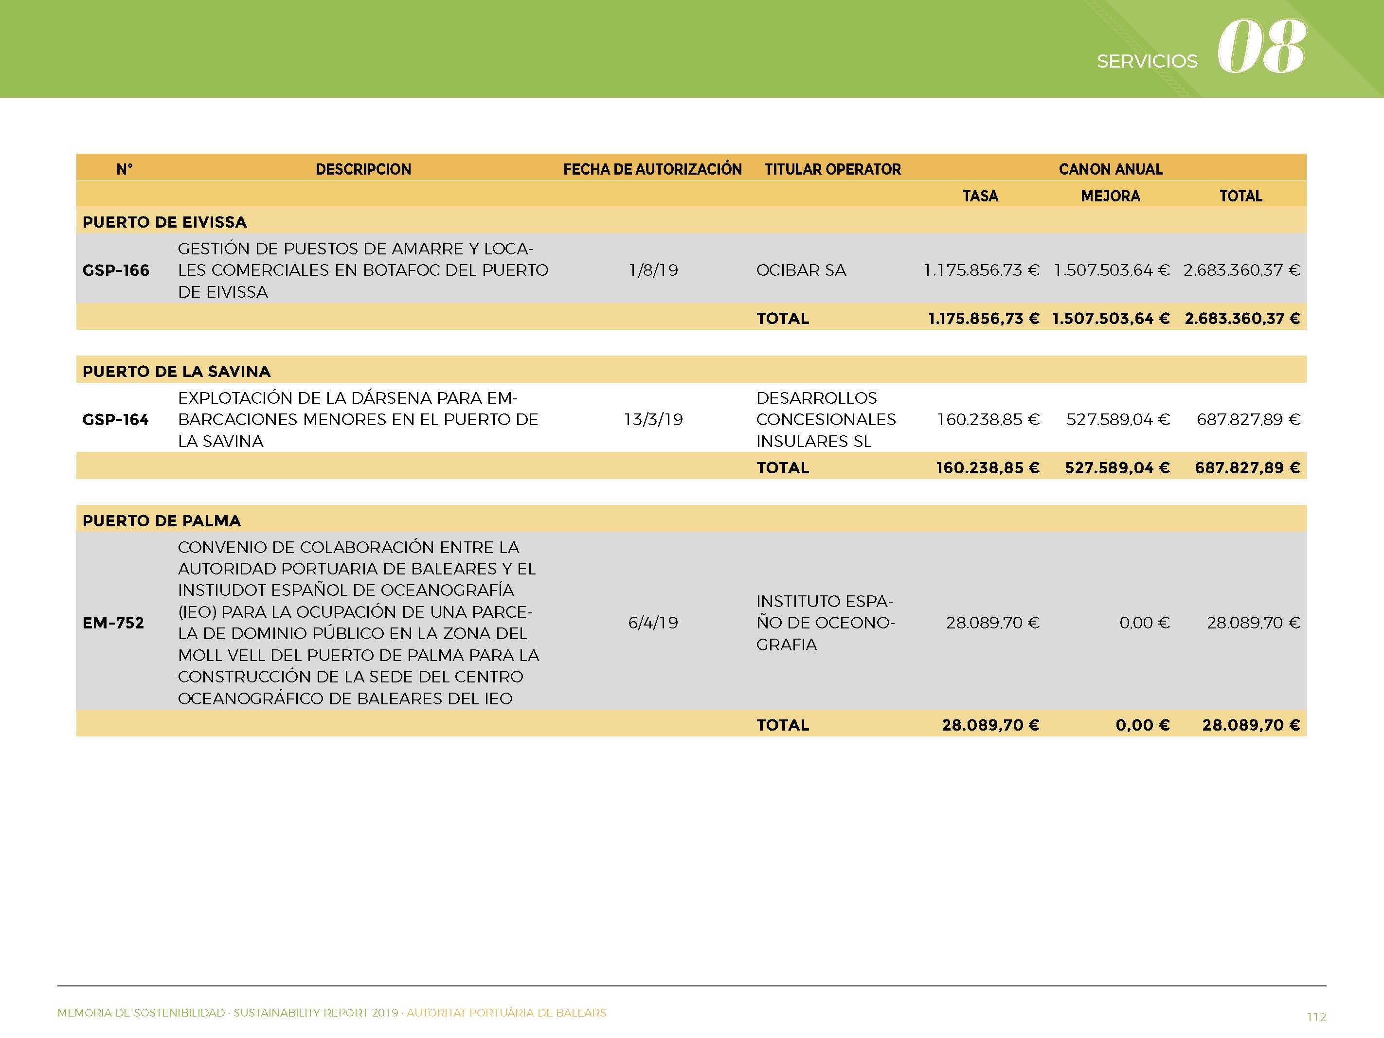This screenshot has width=1384, height=1038.
Task: Click the Eivissa TOTAL row label
Action: tap(783, 319)
